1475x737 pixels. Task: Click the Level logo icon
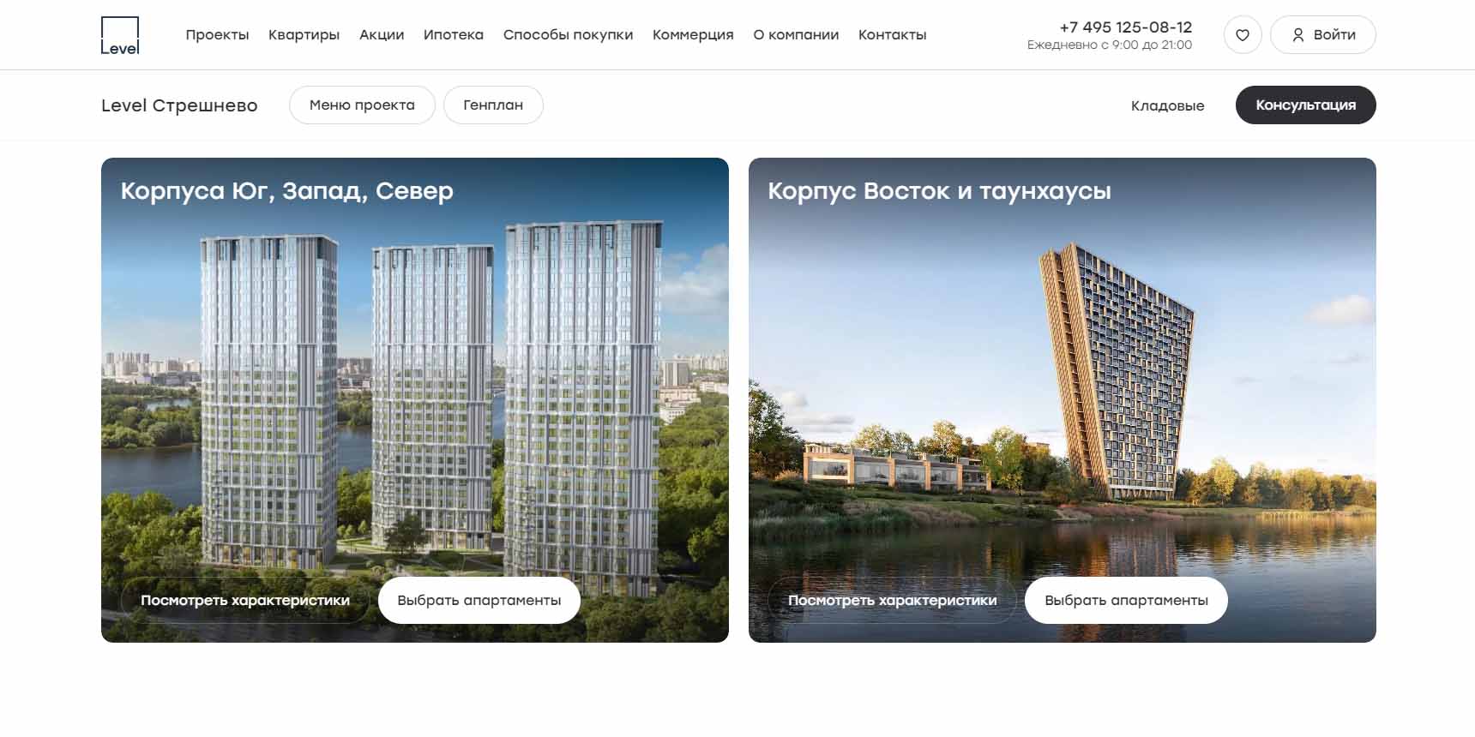point(120,35)
